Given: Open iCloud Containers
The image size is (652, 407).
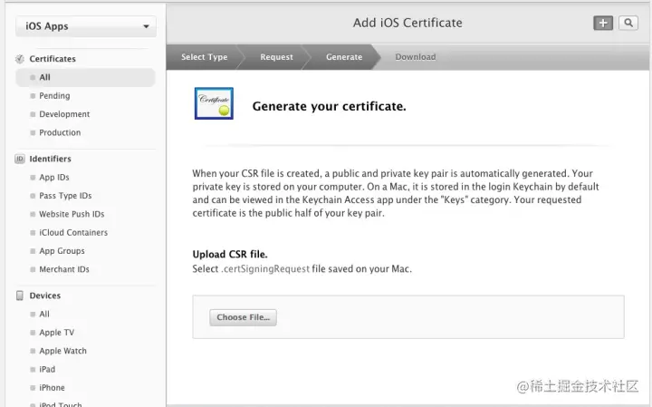Looking at the screenshot, I should [73, 232].
